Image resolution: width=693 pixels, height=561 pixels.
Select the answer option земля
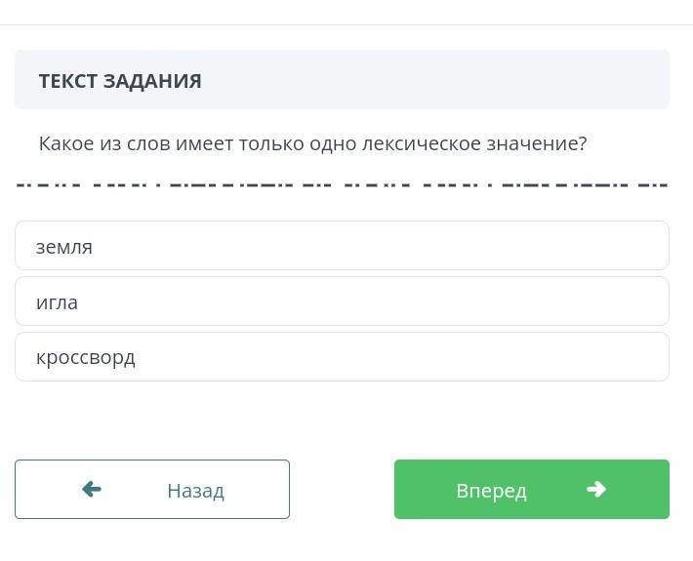point(342,246)
